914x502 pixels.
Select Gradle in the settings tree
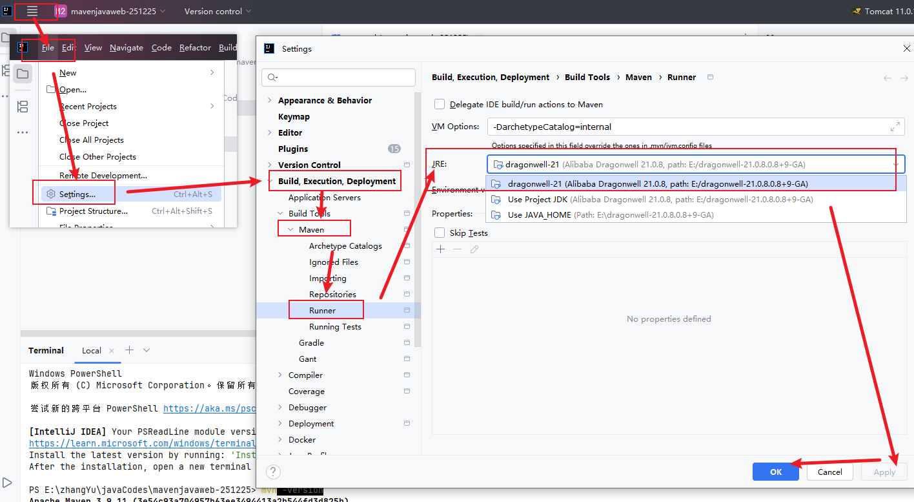coord(311,342)
